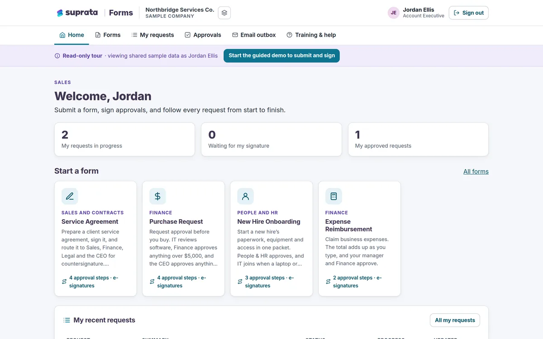This screenshot has width=543, height=339.
Task: Click the All my requests button
Action: point(455,320)
